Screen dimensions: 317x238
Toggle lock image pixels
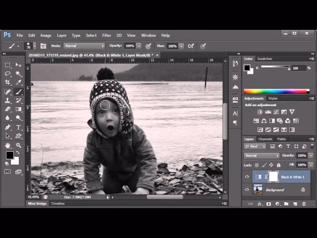coord(264,165)
